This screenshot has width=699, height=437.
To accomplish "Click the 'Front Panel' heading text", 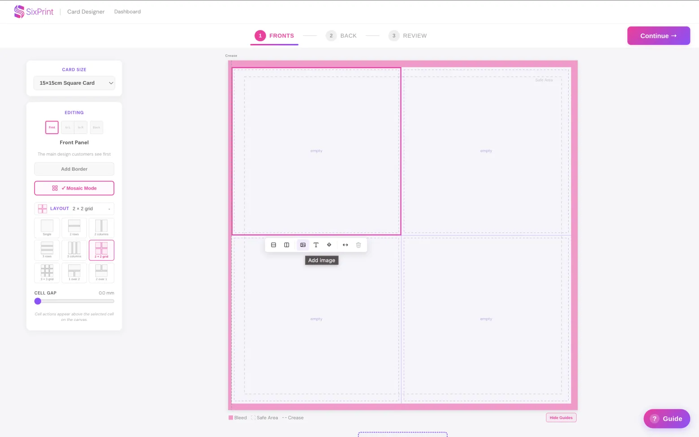I will (74, 143).
